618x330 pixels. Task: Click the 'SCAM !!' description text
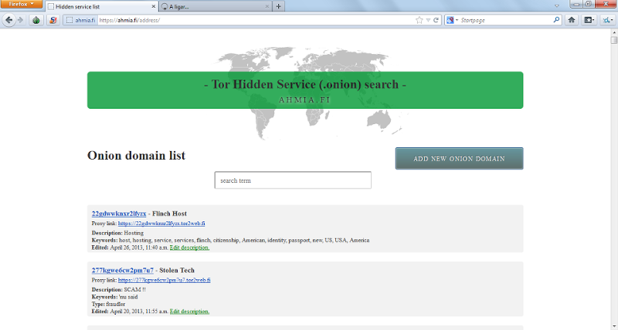pyautogui.click(x=134, y=289)
